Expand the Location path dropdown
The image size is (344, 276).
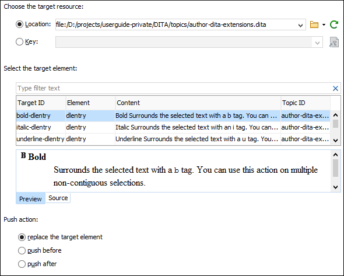tap(300, 25)
